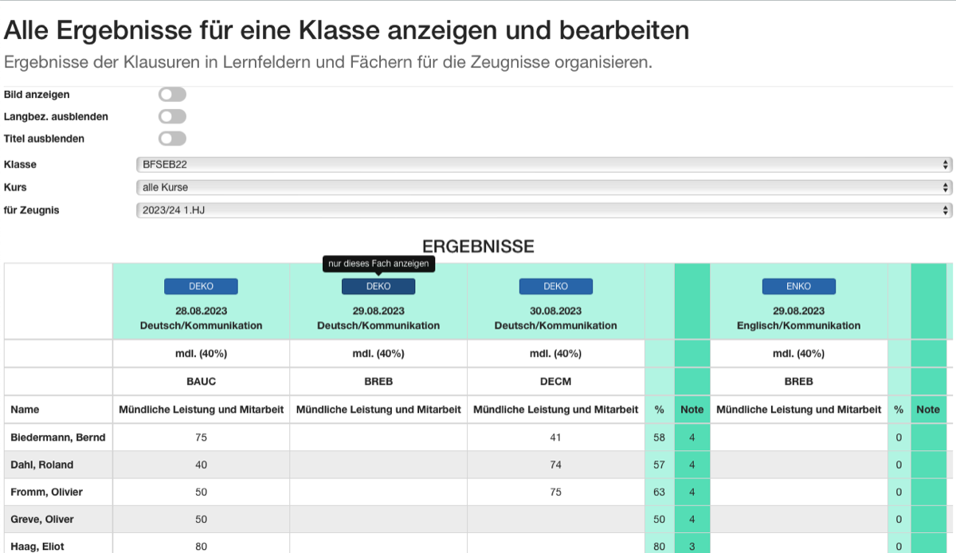Enable Langbez. ausblenden switch
956x553 pixels.
pyautogui.click(x=172, y=116)
